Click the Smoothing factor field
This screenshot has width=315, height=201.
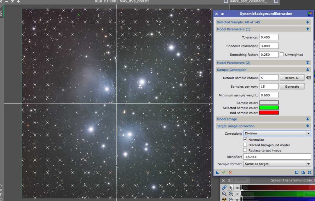click(x=269, y=55)
